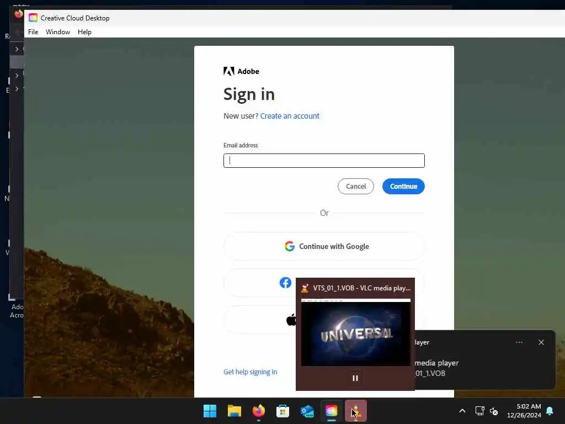Open the Windows Start menu
The width and height of the screenshot is (565, 424).
[210, 411]
